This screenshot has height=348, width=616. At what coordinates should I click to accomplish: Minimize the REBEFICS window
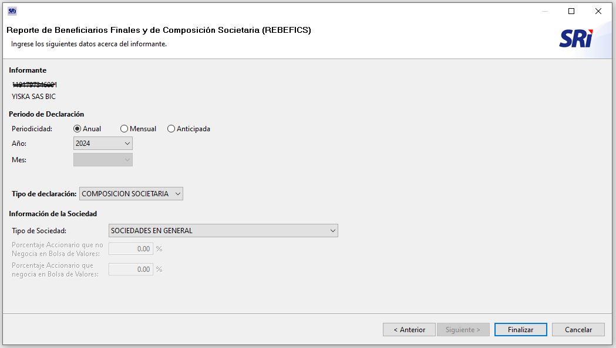point(545,11)
